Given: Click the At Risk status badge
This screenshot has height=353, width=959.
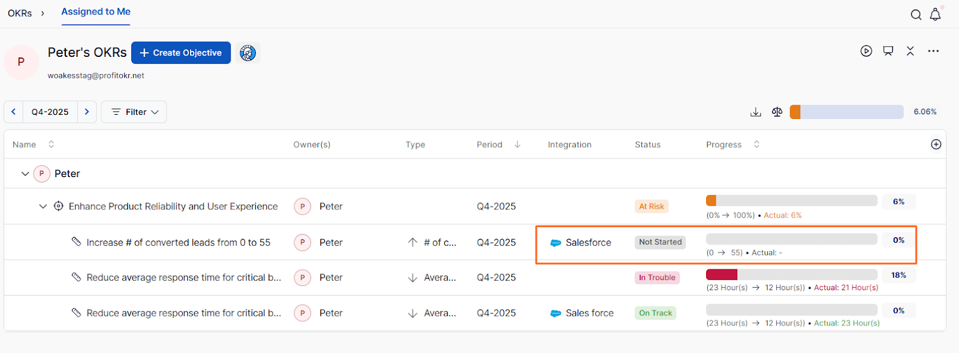Looking at the screenshot, I should [652, 206].
